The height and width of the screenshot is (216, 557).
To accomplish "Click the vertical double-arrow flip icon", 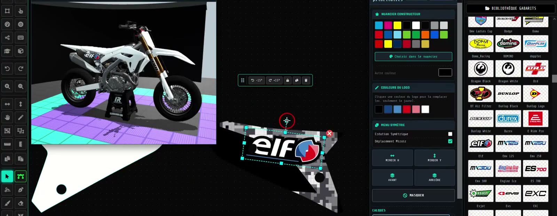I will [21, 104].
